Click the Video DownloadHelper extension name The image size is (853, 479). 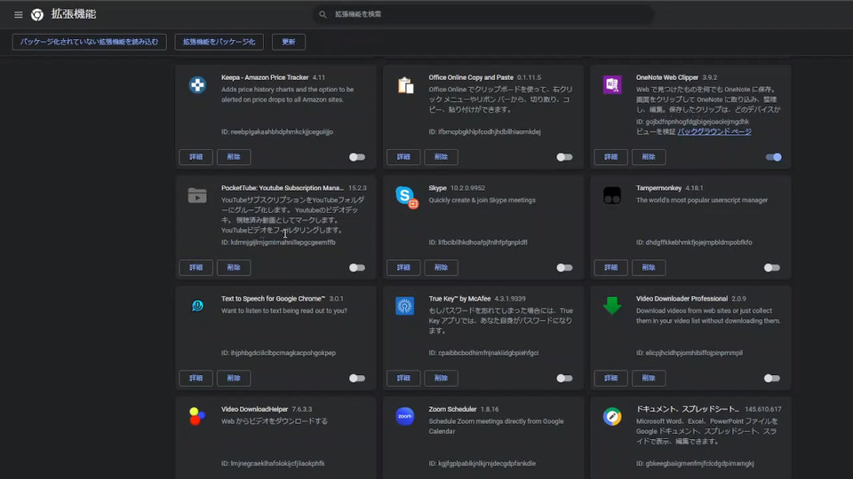(255, 409)
